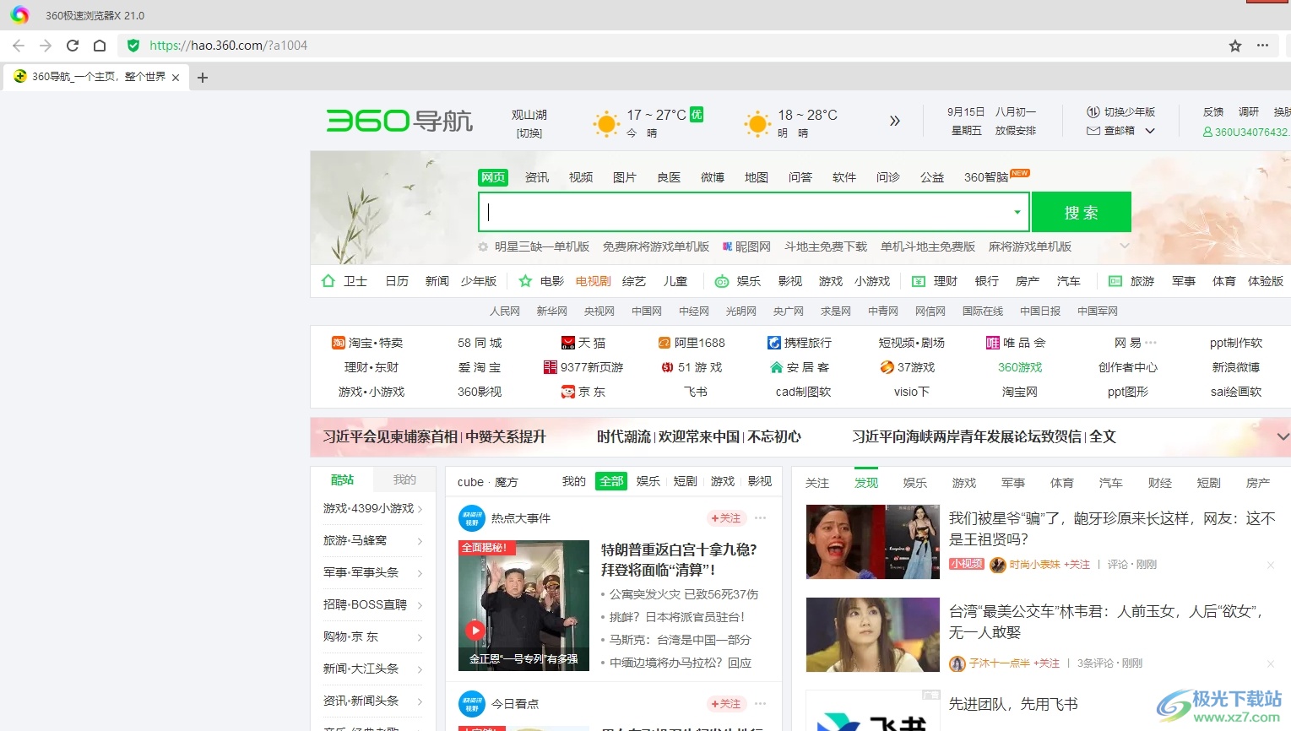Select the 地图 search tab

(x=757, y=177)
